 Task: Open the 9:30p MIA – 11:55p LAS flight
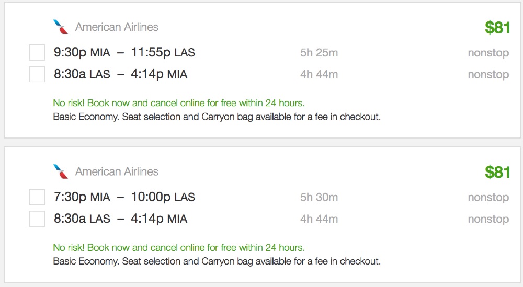pos(124,53)
